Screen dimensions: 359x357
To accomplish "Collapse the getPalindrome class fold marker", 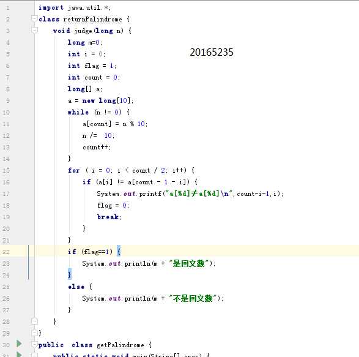I will click(x=34, y=344).
